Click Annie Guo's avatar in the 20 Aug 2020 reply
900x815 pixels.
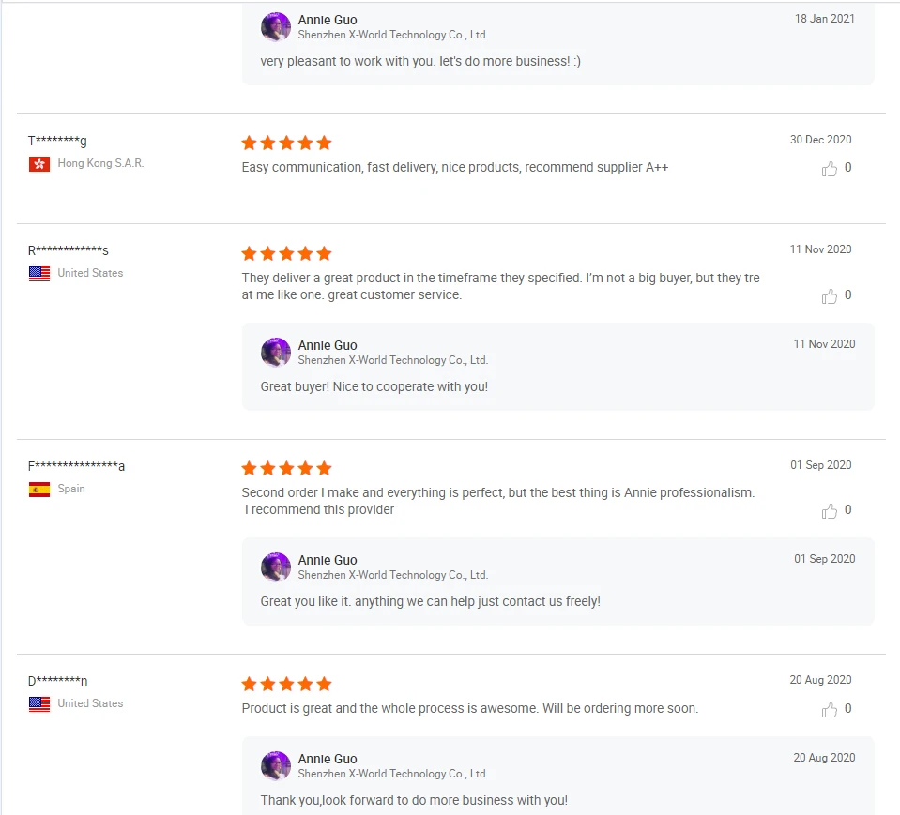(276, 766)
